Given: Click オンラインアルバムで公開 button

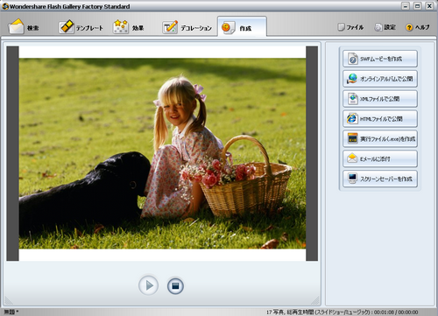Looking at the screenshot, I should 380,79.
